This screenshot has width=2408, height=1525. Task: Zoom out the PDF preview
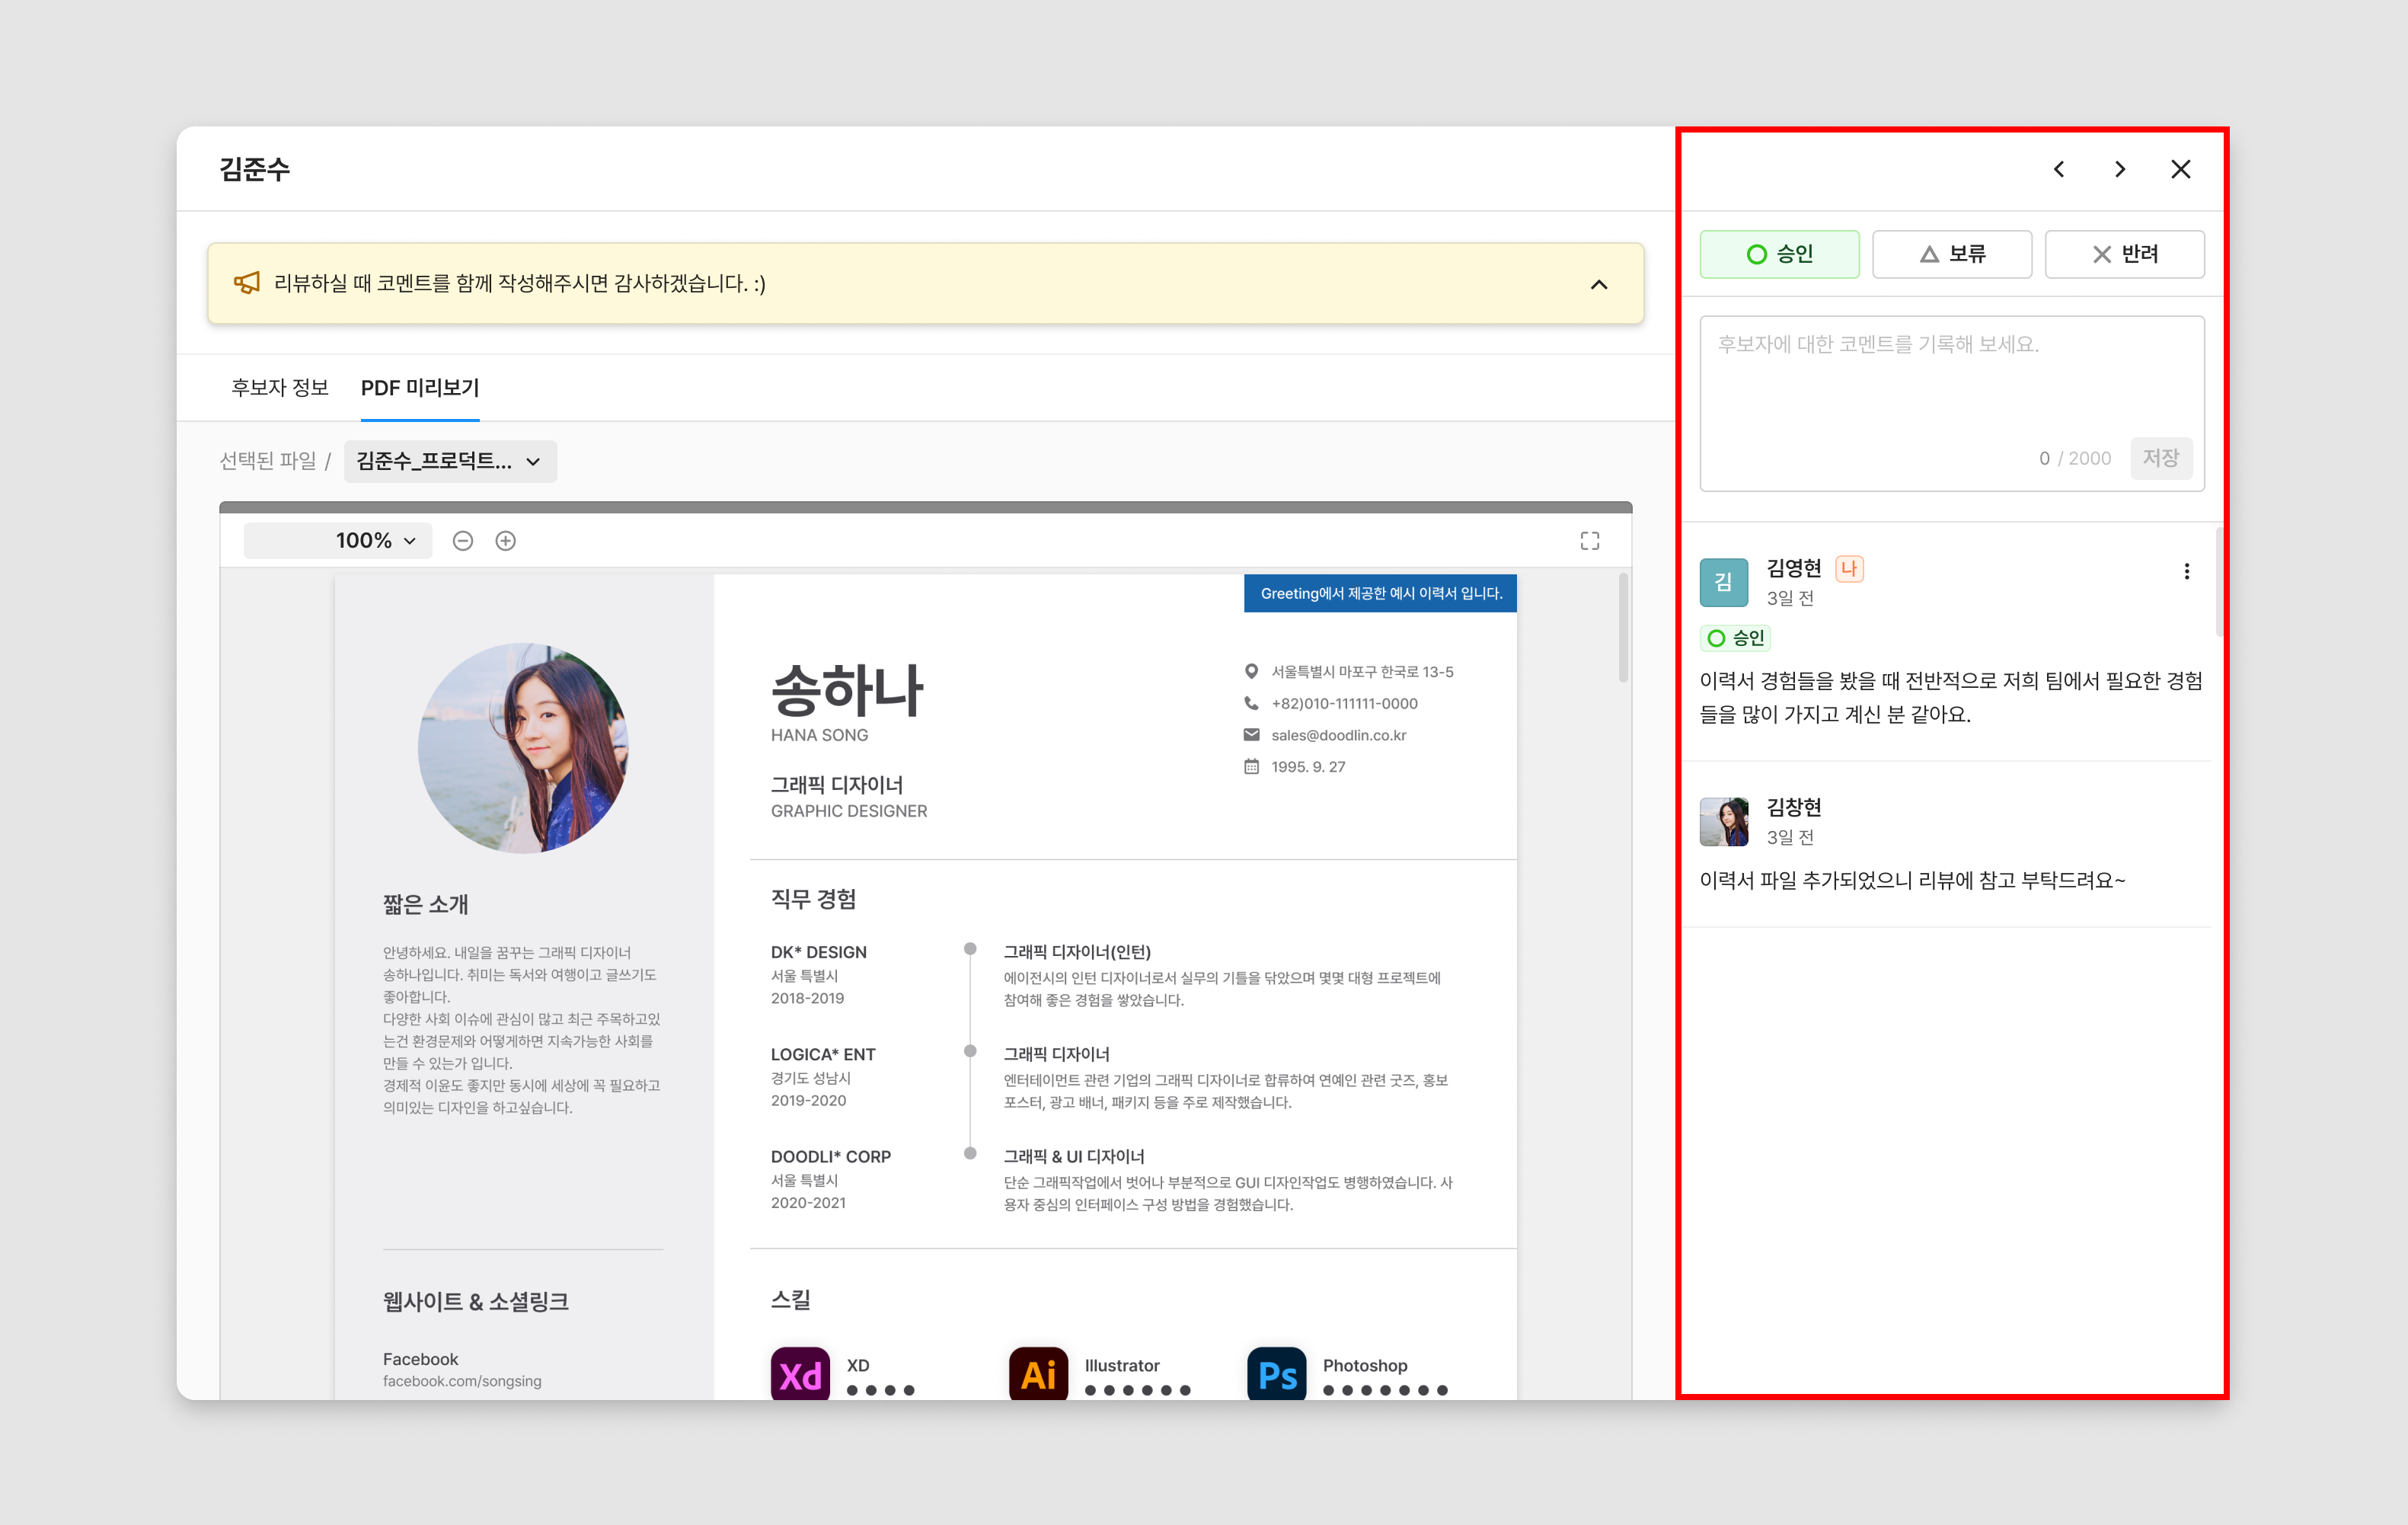462,541
